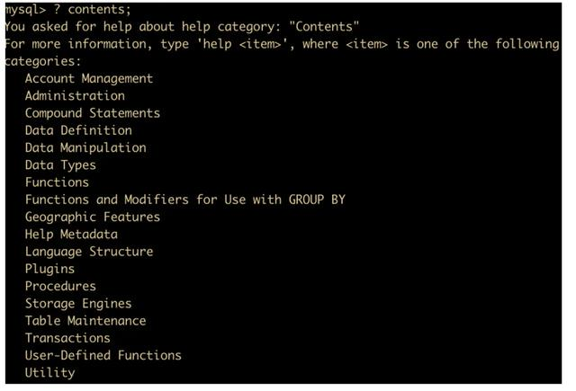
Task: Click the standalone 'Functions' category line
Action: (x=57, y=182)
